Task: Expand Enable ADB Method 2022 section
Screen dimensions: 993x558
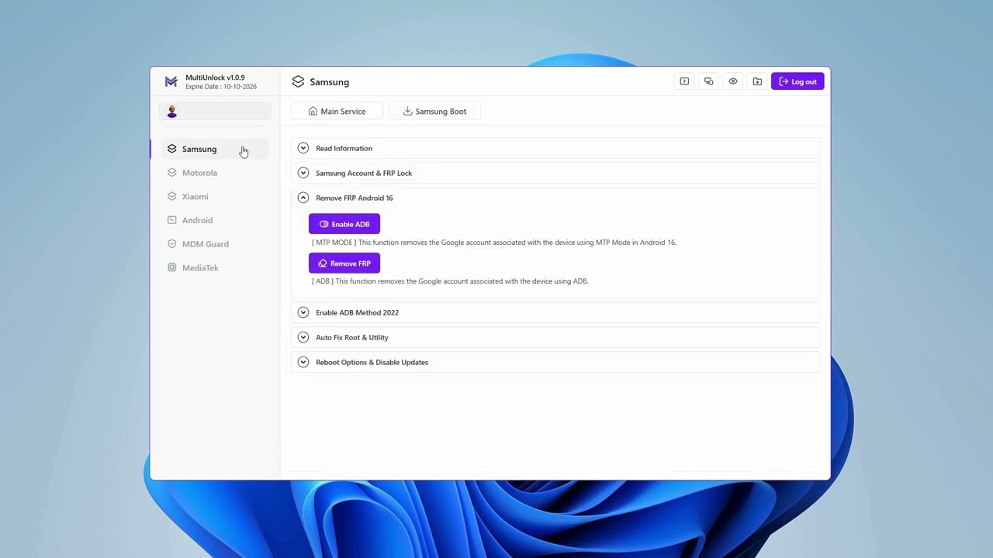Action: tap(555, 312)
